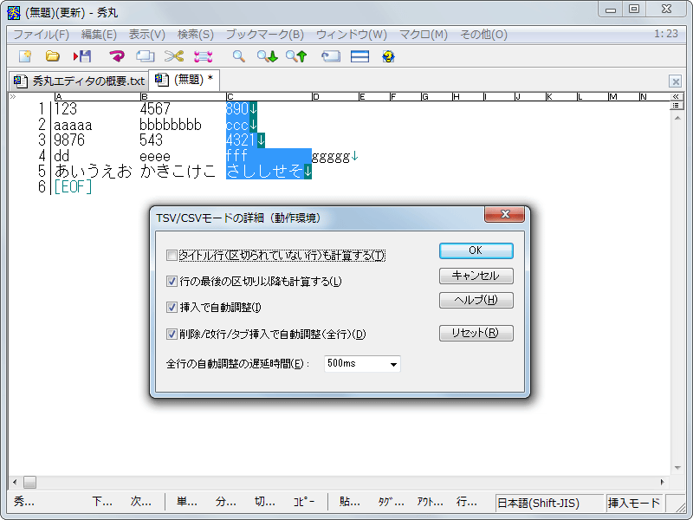The height and width of the screenshot is (520, 693).
Task: Click the 次... function key button
Action: tap(141, 502)
